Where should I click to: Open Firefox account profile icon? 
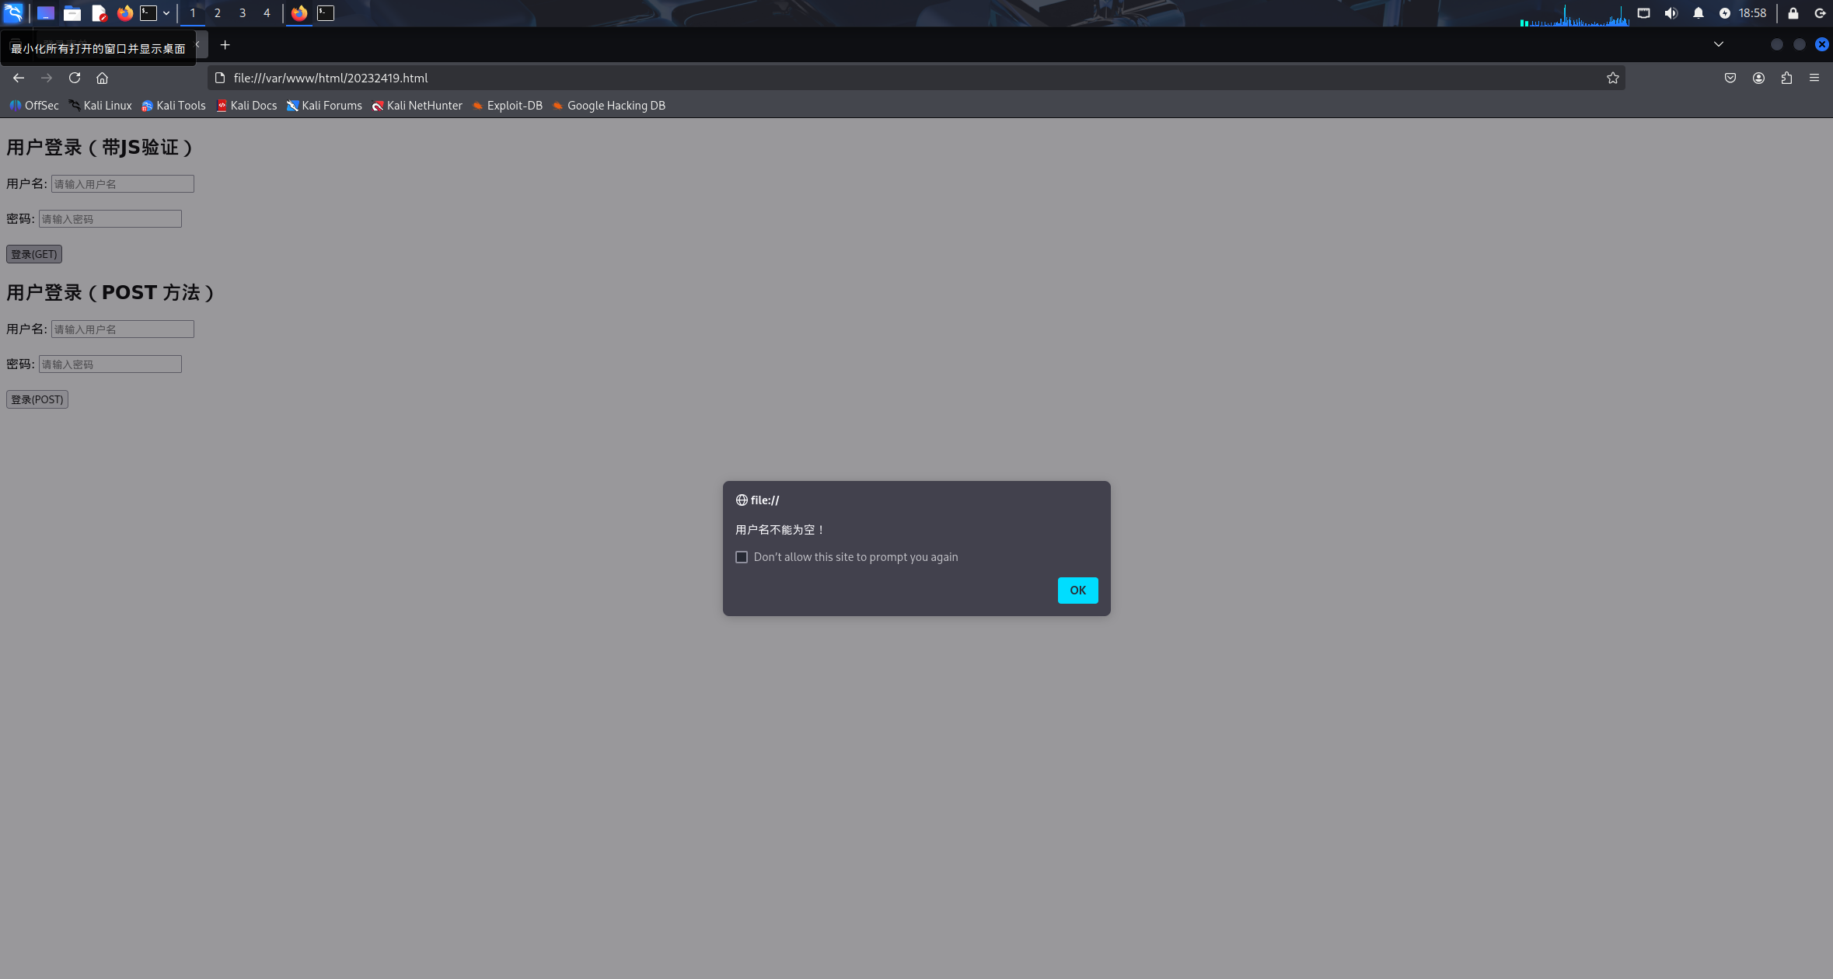(1758, 78)
